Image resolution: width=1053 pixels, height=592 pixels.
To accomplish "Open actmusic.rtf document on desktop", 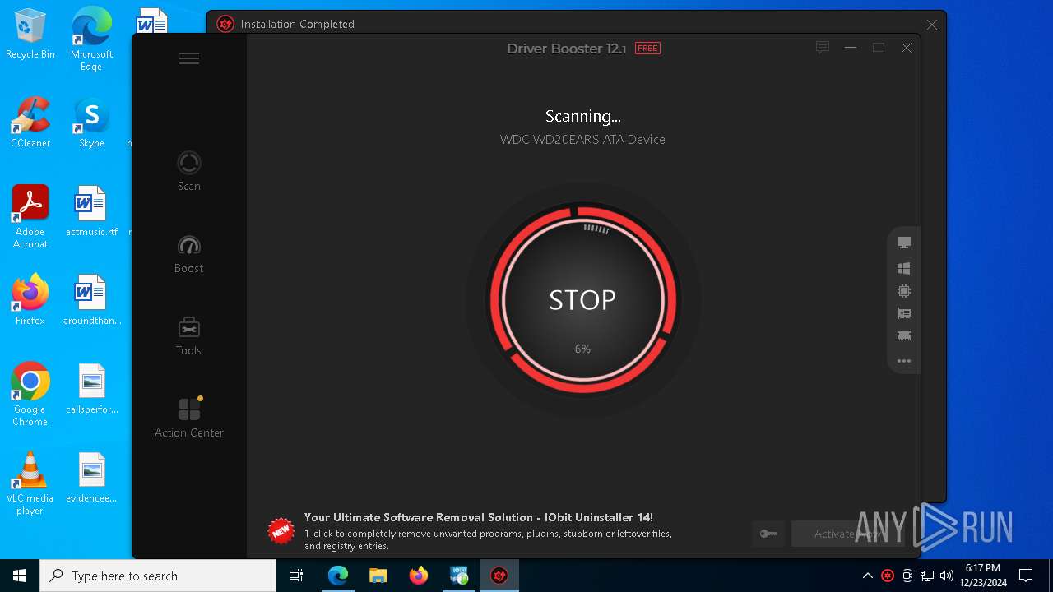I will coord(91,211).
